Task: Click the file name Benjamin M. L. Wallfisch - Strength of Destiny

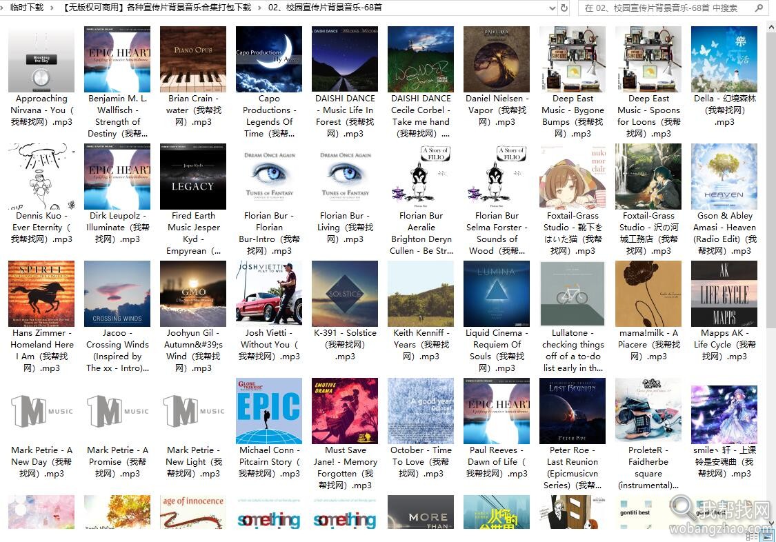Action: click(117, 117)
